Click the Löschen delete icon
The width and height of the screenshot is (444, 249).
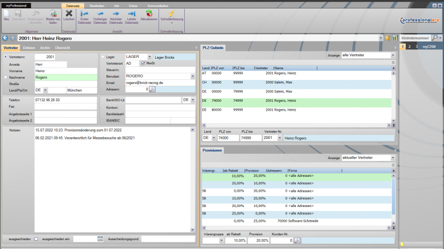click(69, 14)
